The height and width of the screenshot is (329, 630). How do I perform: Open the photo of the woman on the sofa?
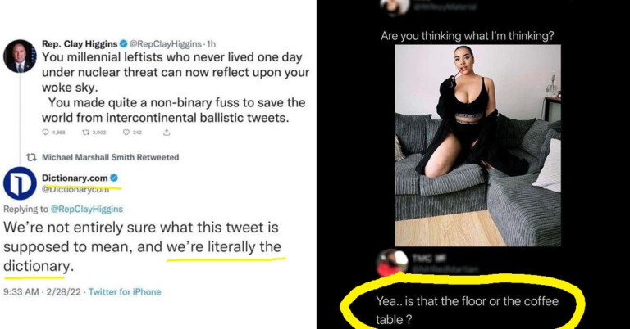coord(477,146)
